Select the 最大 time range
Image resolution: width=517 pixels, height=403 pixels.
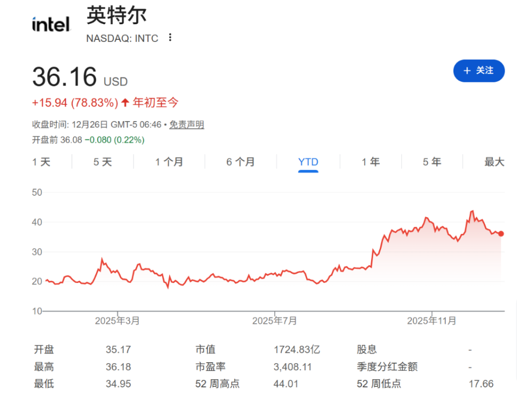pyautogui.click(x=493, y=161)
